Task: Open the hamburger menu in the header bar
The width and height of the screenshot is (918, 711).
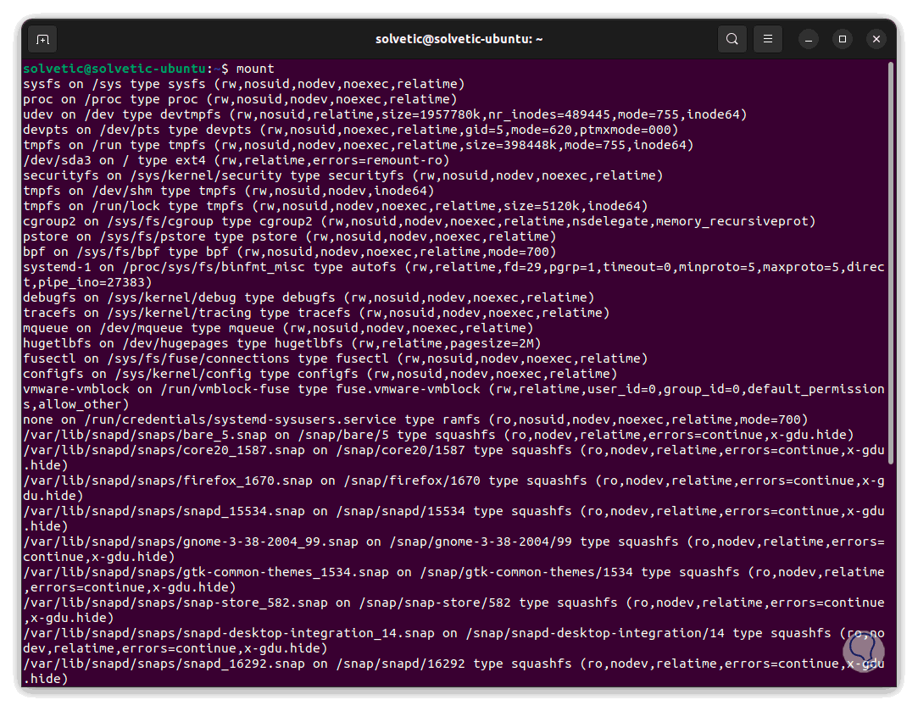Action: pos(768,39)
